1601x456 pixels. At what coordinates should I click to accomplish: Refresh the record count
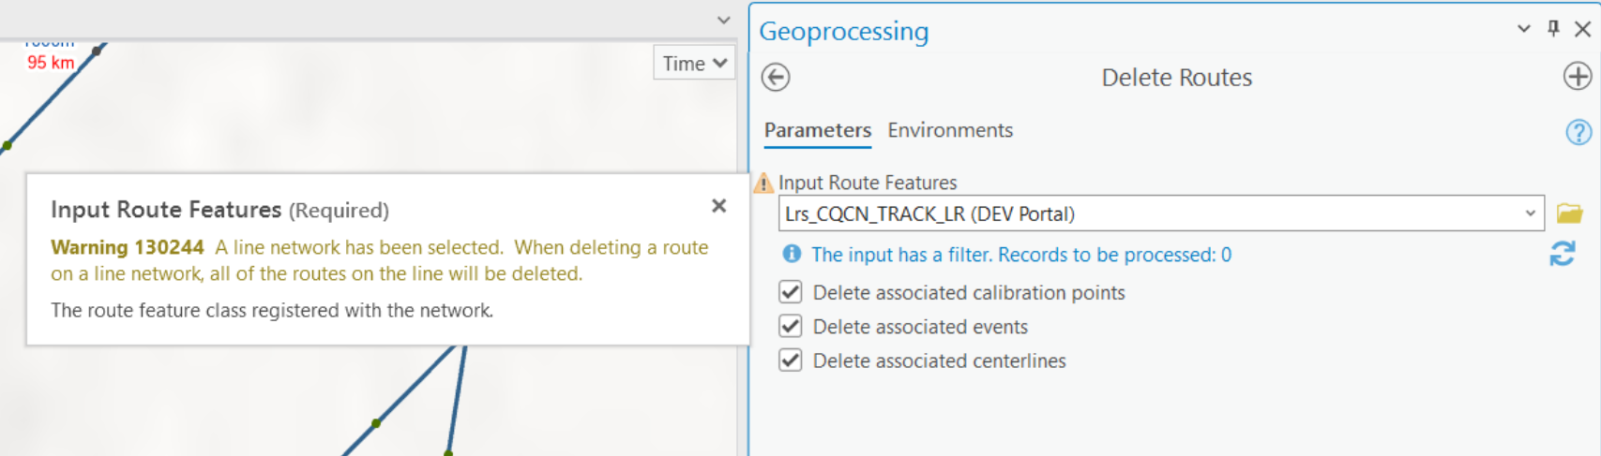click(x=1563, y=254)
